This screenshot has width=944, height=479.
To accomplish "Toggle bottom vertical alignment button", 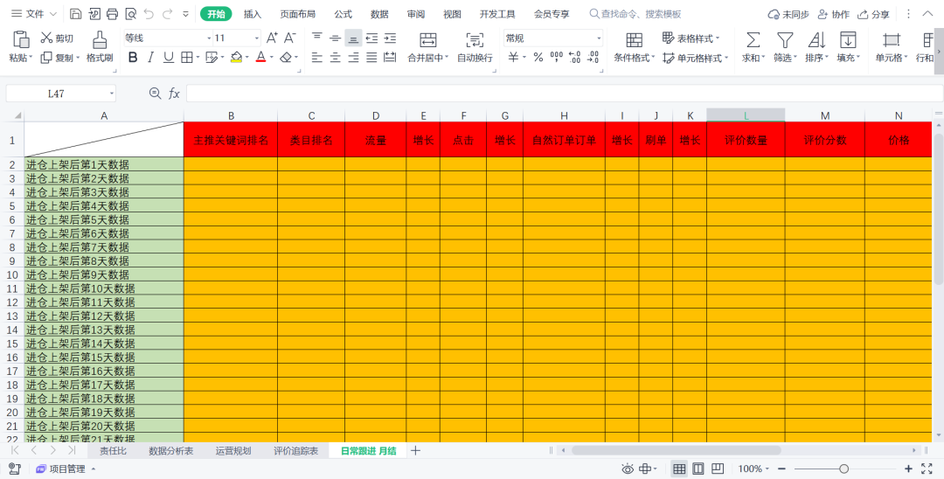I will pos(353,38).
